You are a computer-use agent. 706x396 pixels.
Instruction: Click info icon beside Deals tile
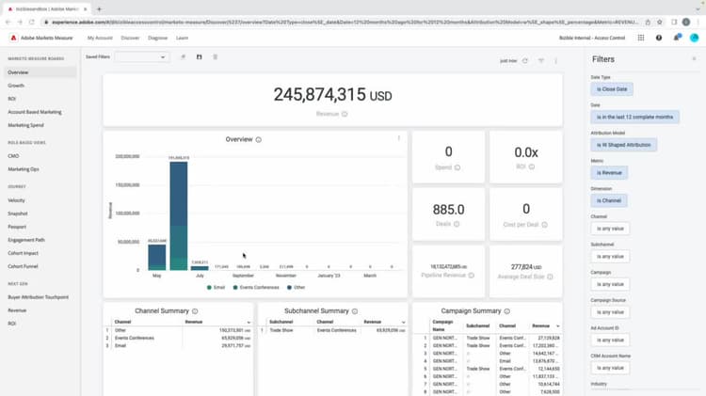pos(457,224)
